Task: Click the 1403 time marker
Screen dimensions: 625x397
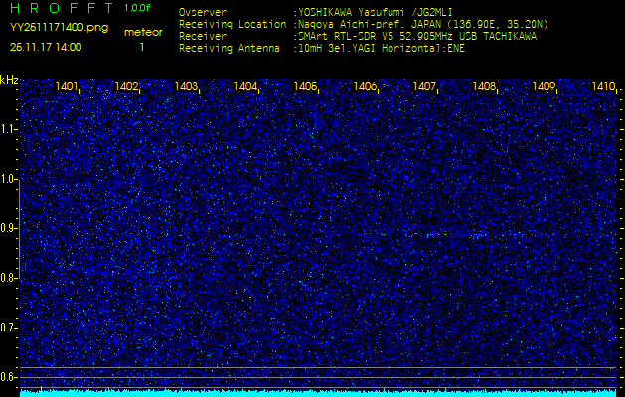Action: pyautogui.click(x=186, y=86)
